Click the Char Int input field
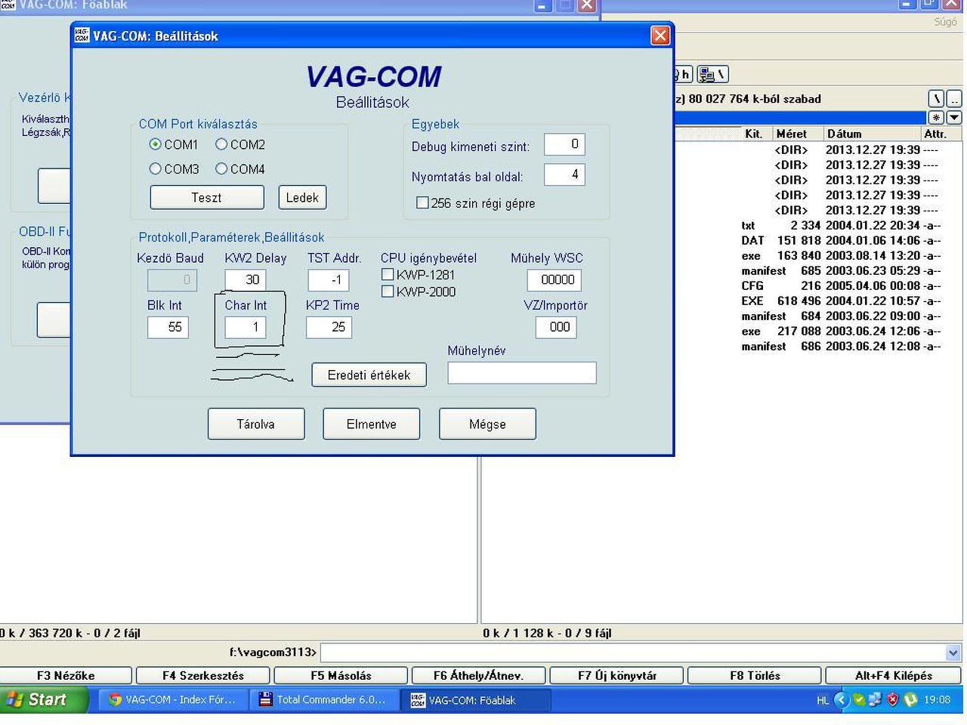The height and width of the screenshot is (725, 967). coord(246,327)
